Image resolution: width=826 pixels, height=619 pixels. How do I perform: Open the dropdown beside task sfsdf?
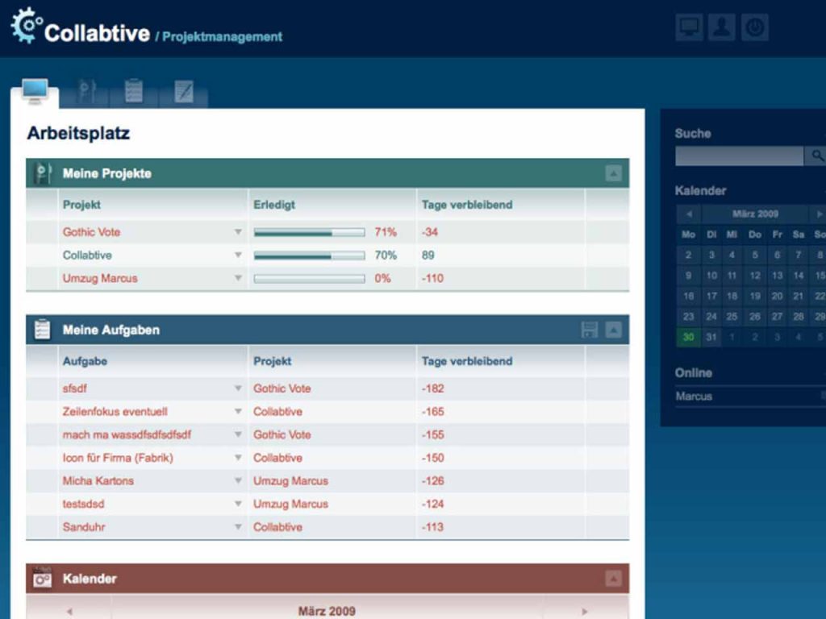pyautogui.click(x=238, y=388)
